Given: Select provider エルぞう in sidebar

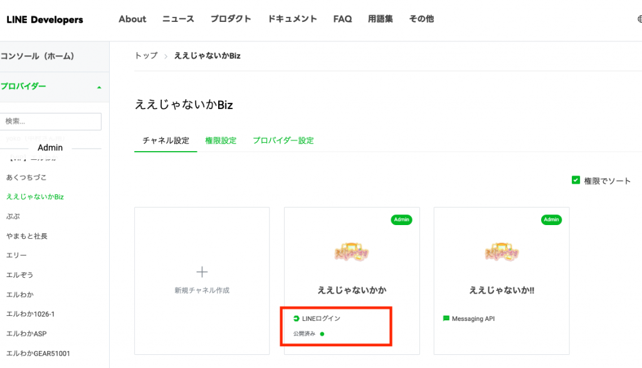Looking at the screenshot, I should [x=19, y=275].
